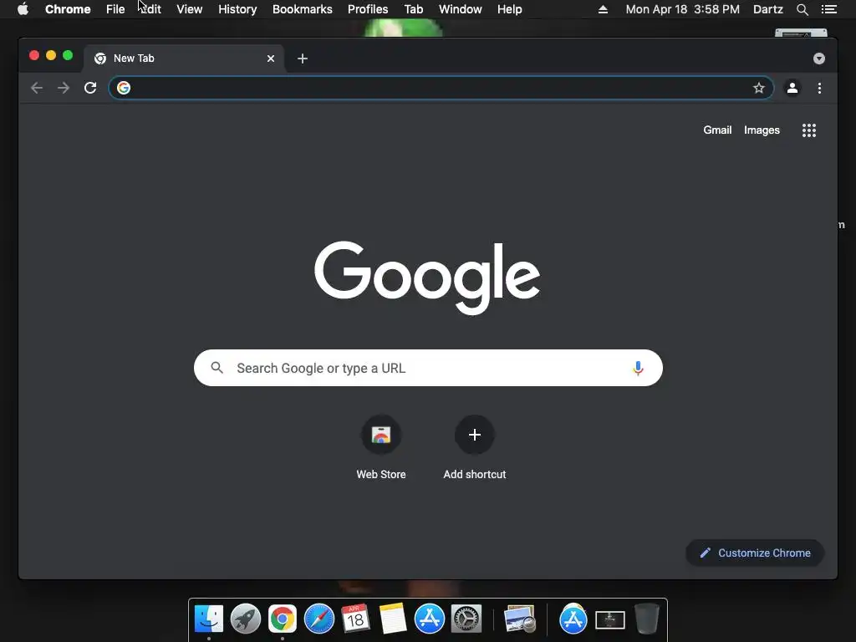Image resolution: width=856 pixels, height=642 pixels.
Task: Open the Gmail link
Action: pos(717,130)
